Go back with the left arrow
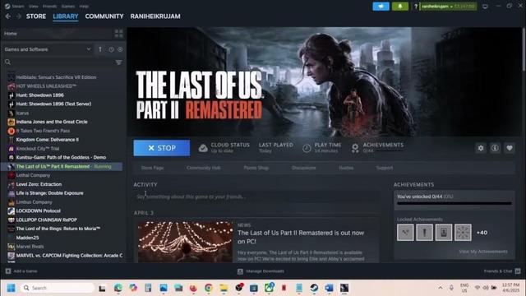Image resolution: width=526 pixels, height=296 pixels. click(8, 16)
